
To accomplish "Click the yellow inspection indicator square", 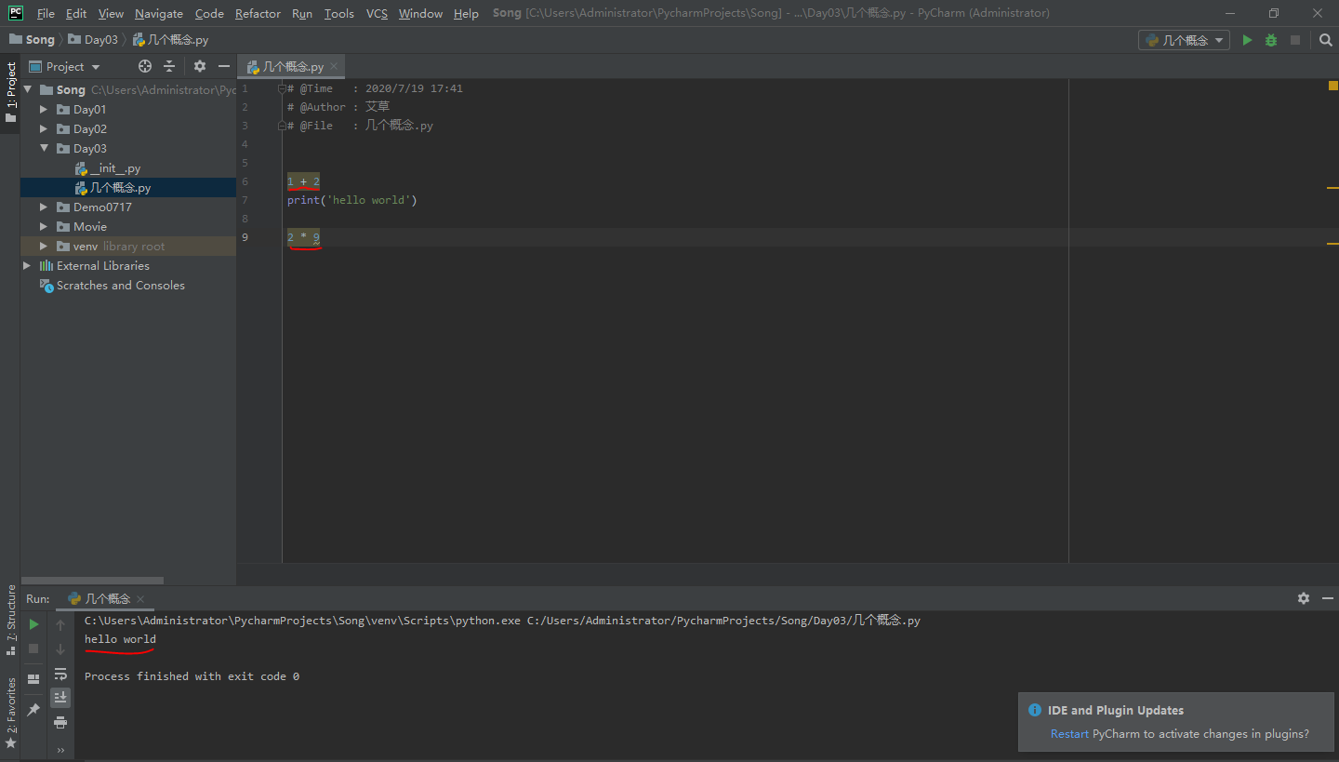I will click(1332, 86).
